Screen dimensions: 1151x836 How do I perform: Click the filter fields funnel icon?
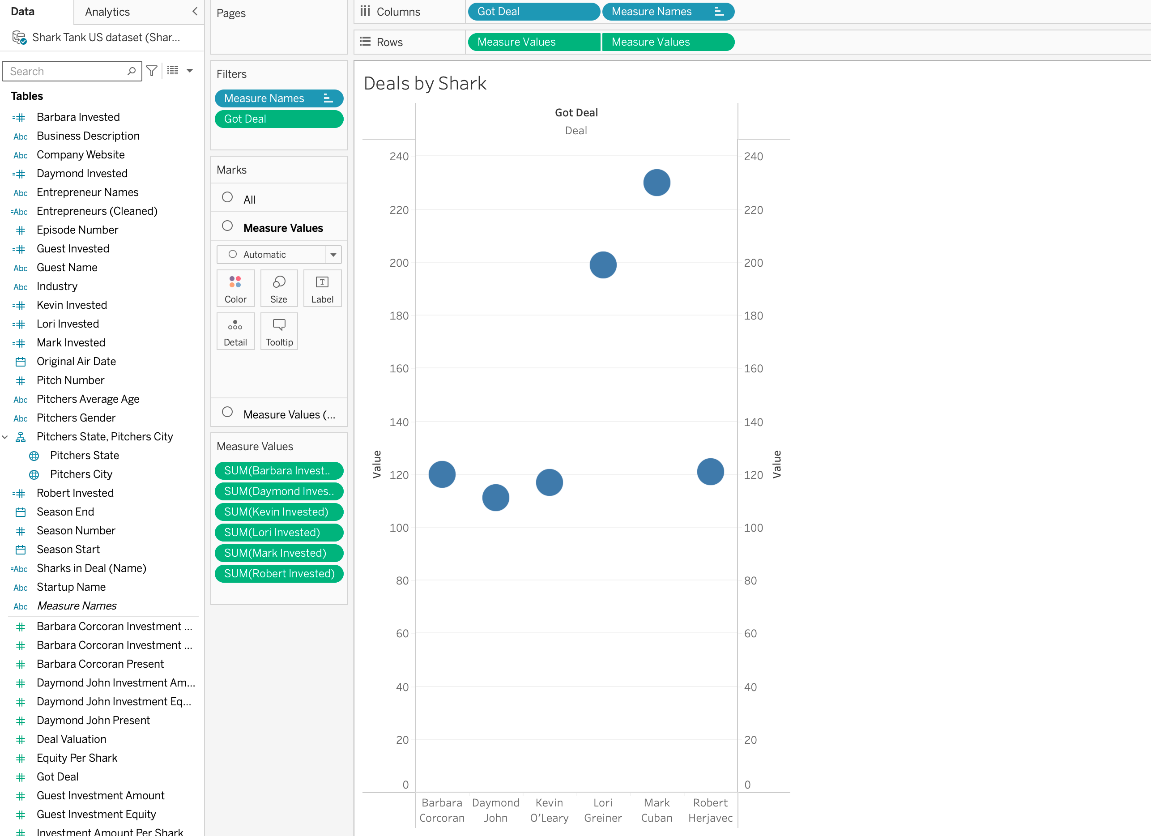[x=151, y=71]
